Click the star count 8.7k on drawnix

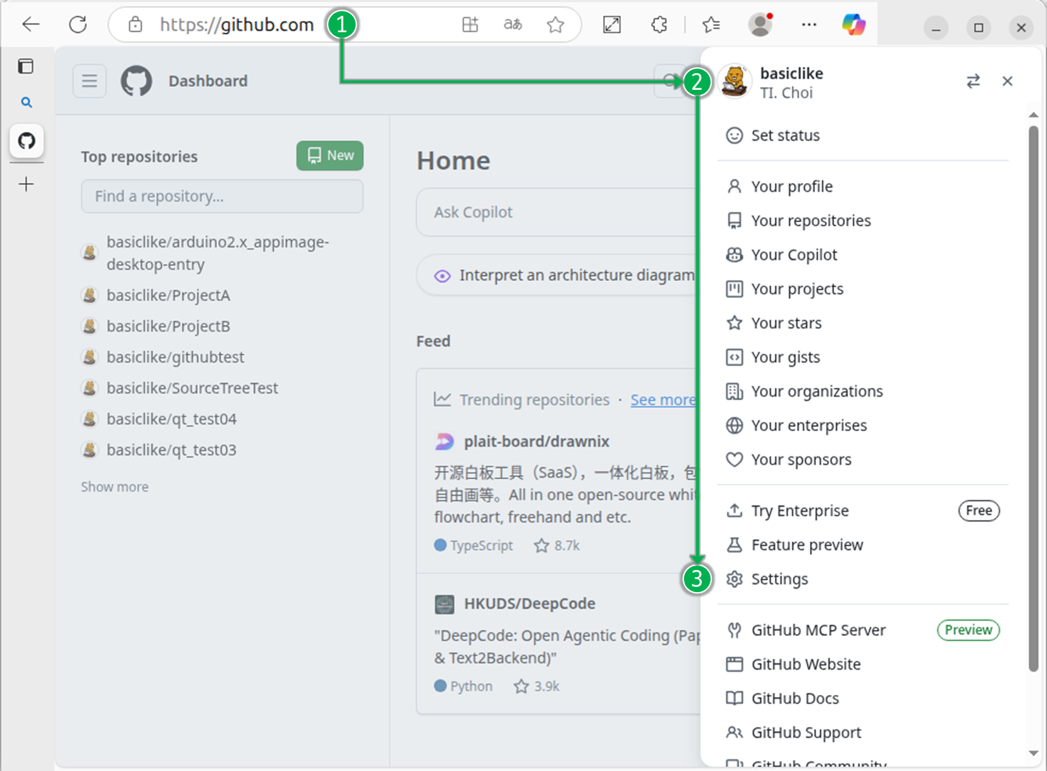point(557,546)
